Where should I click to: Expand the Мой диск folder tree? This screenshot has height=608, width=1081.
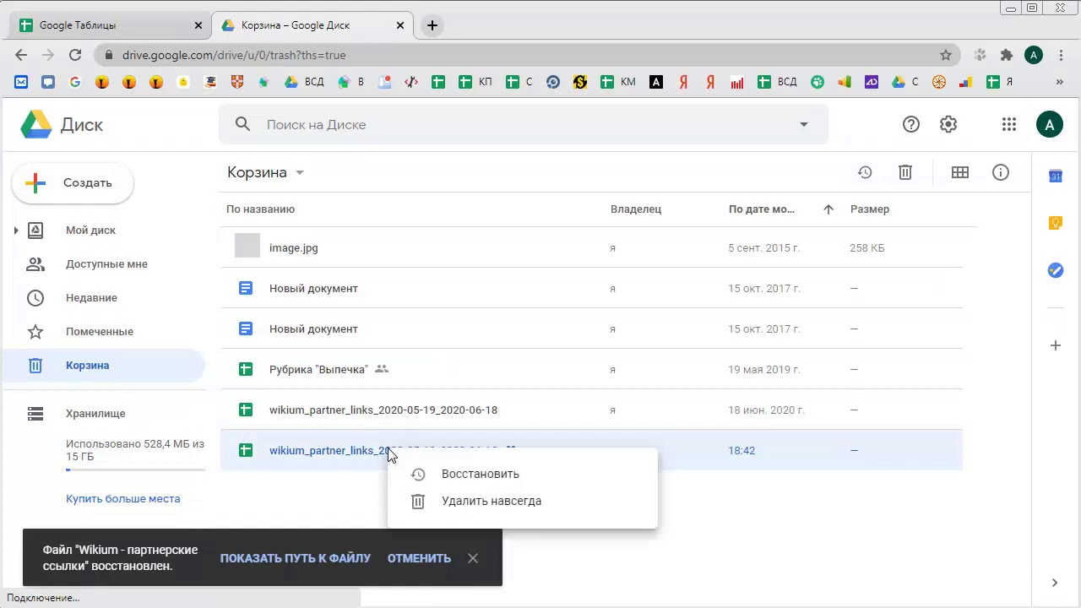tap(16, 230)
